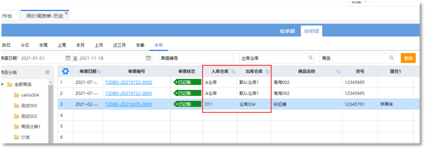Click search icon in 出库仓库 field
Viewport: 425px width, 149px height.
tap(310, 58)
